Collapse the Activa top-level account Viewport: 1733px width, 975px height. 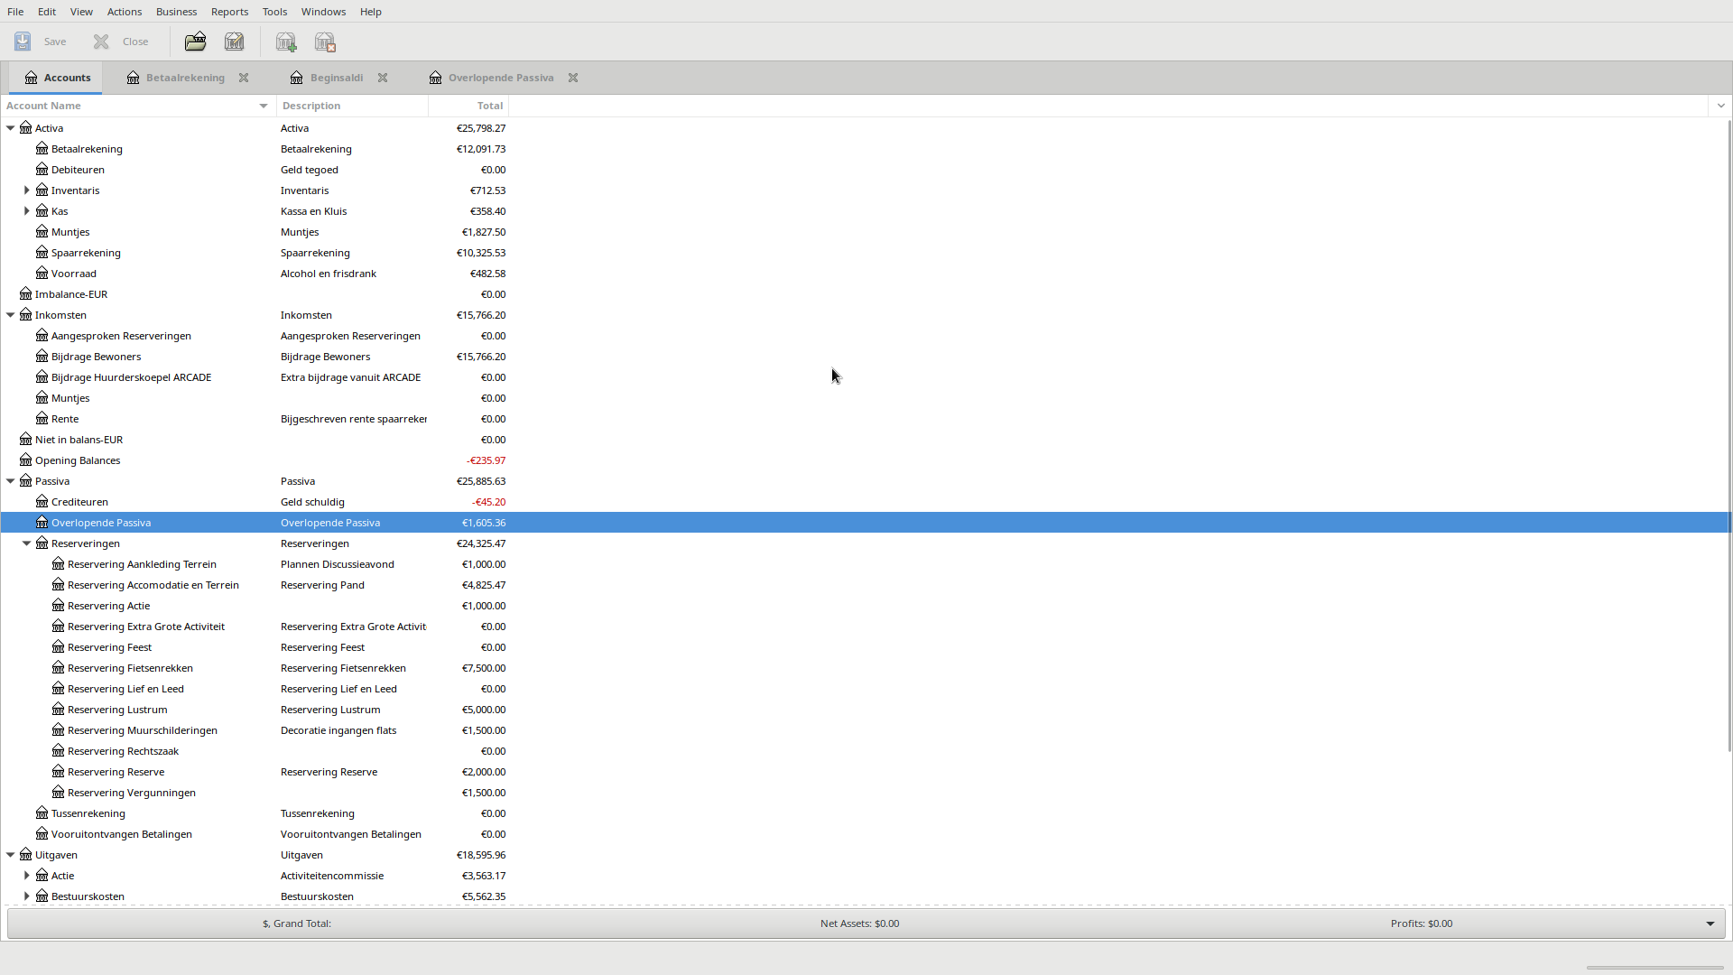point(11,128)
